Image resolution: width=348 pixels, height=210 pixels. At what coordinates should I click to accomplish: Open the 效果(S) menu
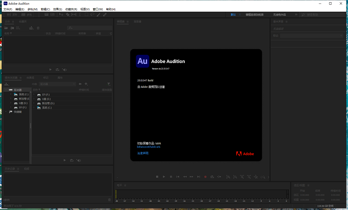(x=57, y=9)
